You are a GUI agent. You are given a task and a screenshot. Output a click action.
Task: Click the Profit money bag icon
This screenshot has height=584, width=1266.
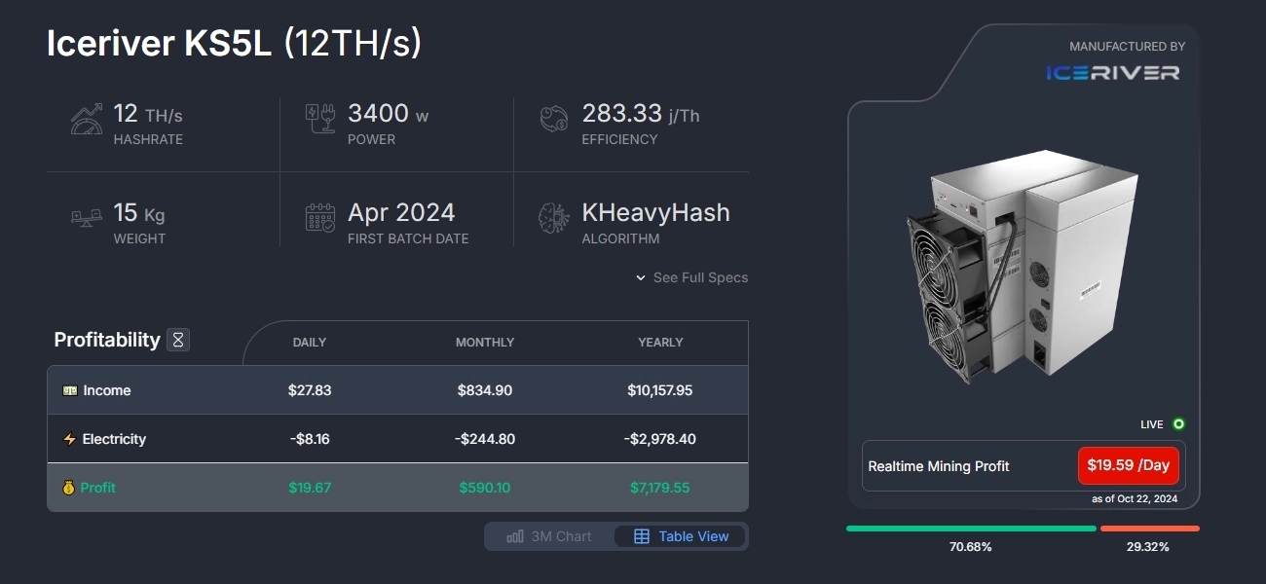coord(68,488)
